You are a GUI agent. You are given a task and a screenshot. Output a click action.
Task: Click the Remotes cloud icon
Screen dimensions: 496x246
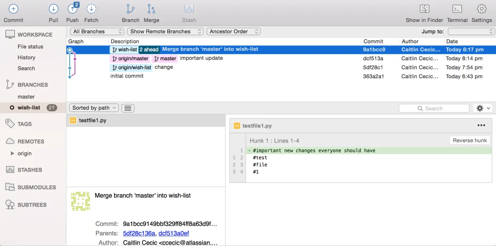(10, 141)
